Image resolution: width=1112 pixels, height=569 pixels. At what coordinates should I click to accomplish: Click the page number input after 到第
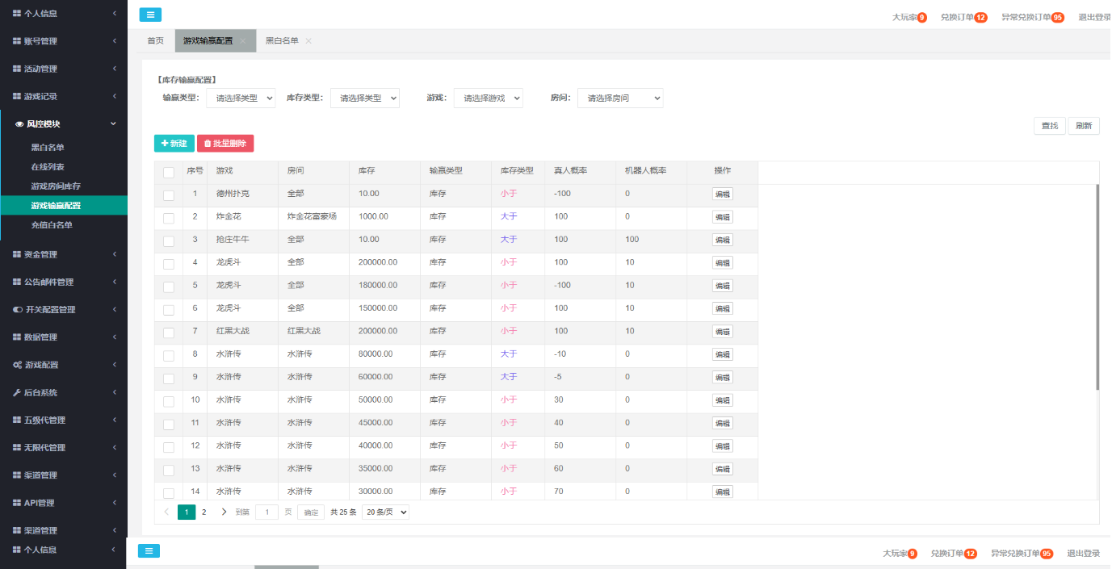[266, 512]
